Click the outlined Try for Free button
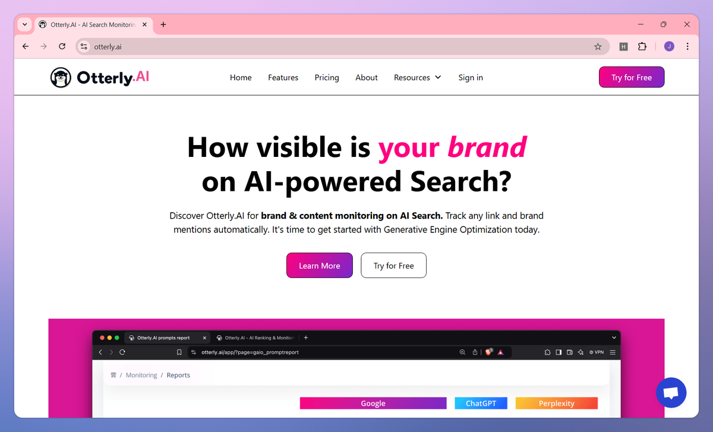Screen dimensions: 713x432 (x=394, y=265)
